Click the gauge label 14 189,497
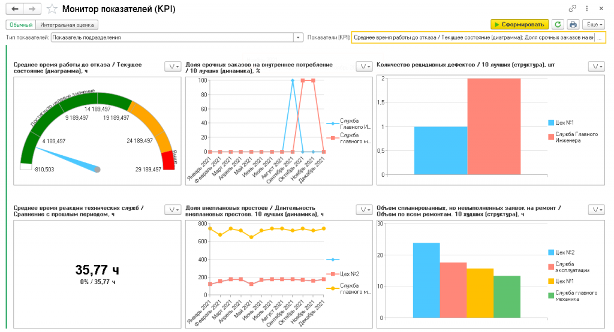 pyautogui.click(x=98, y=109)
